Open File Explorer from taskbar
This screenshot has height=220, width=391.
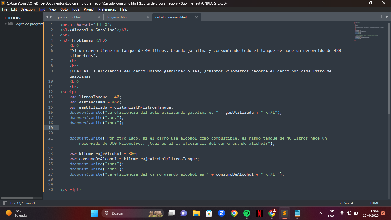196,213
